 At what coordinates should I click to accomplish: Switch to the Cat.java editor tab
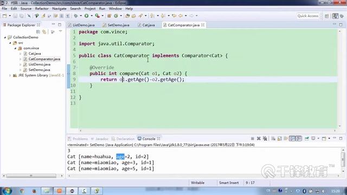(146, 25)
